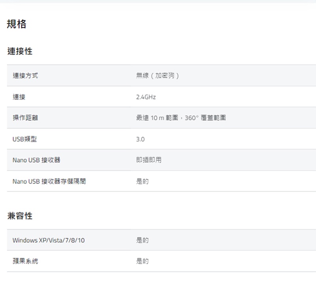The height and width of the screenshot is (283, 316).
Task: Click the 操作距離 row label
Action: click(x=25, y=118)
